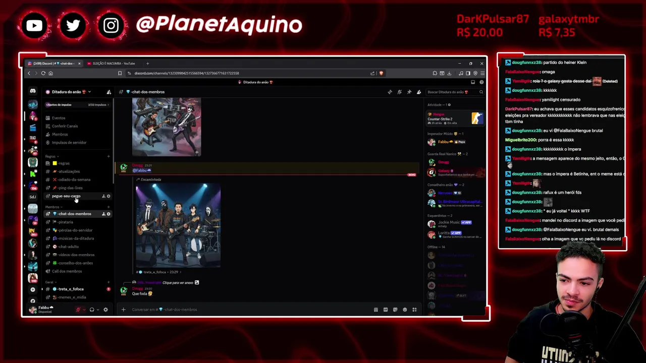Reload the Discord browser page

43,73
